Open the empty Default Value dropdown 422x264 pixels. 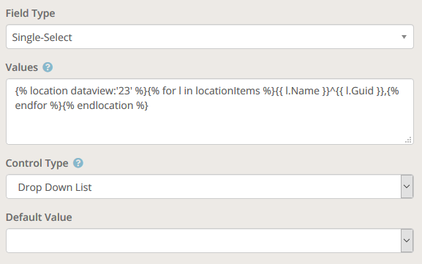pos(203,241)
